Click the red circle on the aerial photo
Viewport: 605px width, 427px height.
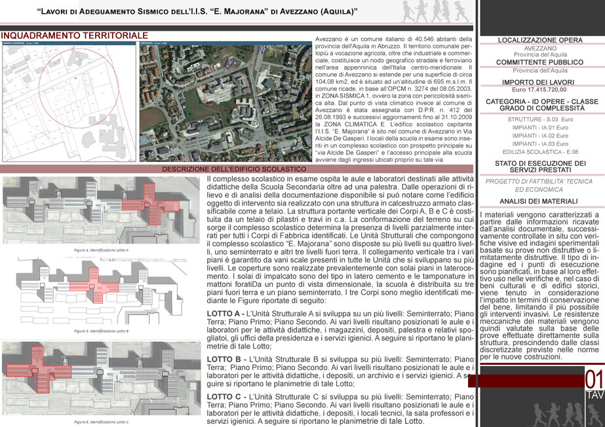(x=225, y=87)
